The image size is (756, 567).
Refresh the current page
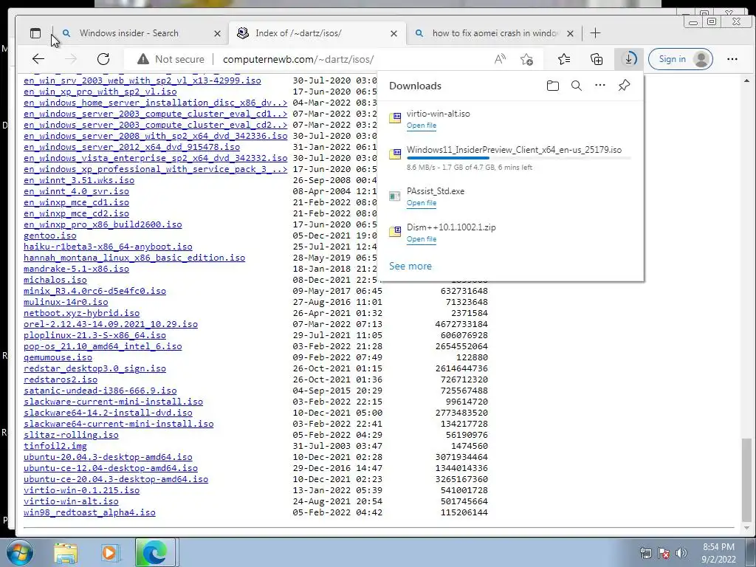(103, 59)
